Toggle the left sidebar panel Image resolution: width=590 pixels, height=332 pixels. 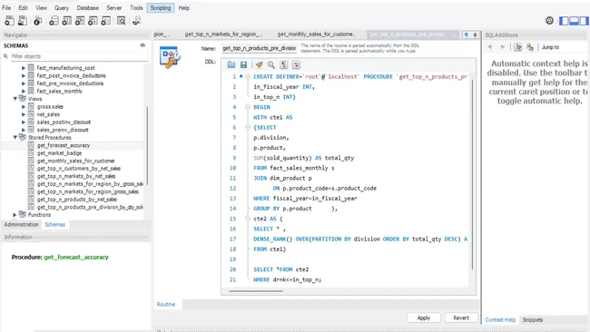click(564, 21)
